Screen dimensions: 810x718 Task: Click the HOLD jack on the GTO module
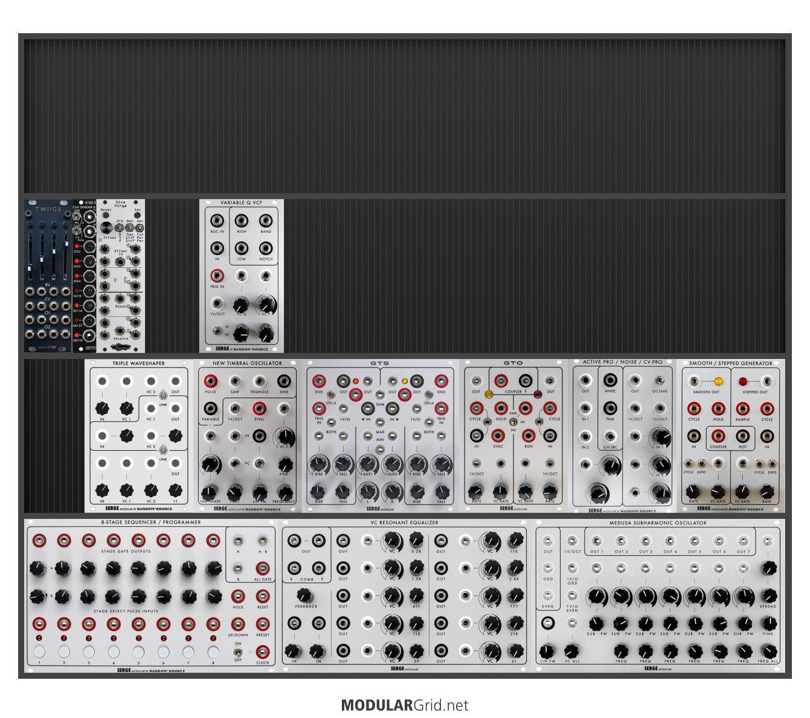click(x=501, y=408)
